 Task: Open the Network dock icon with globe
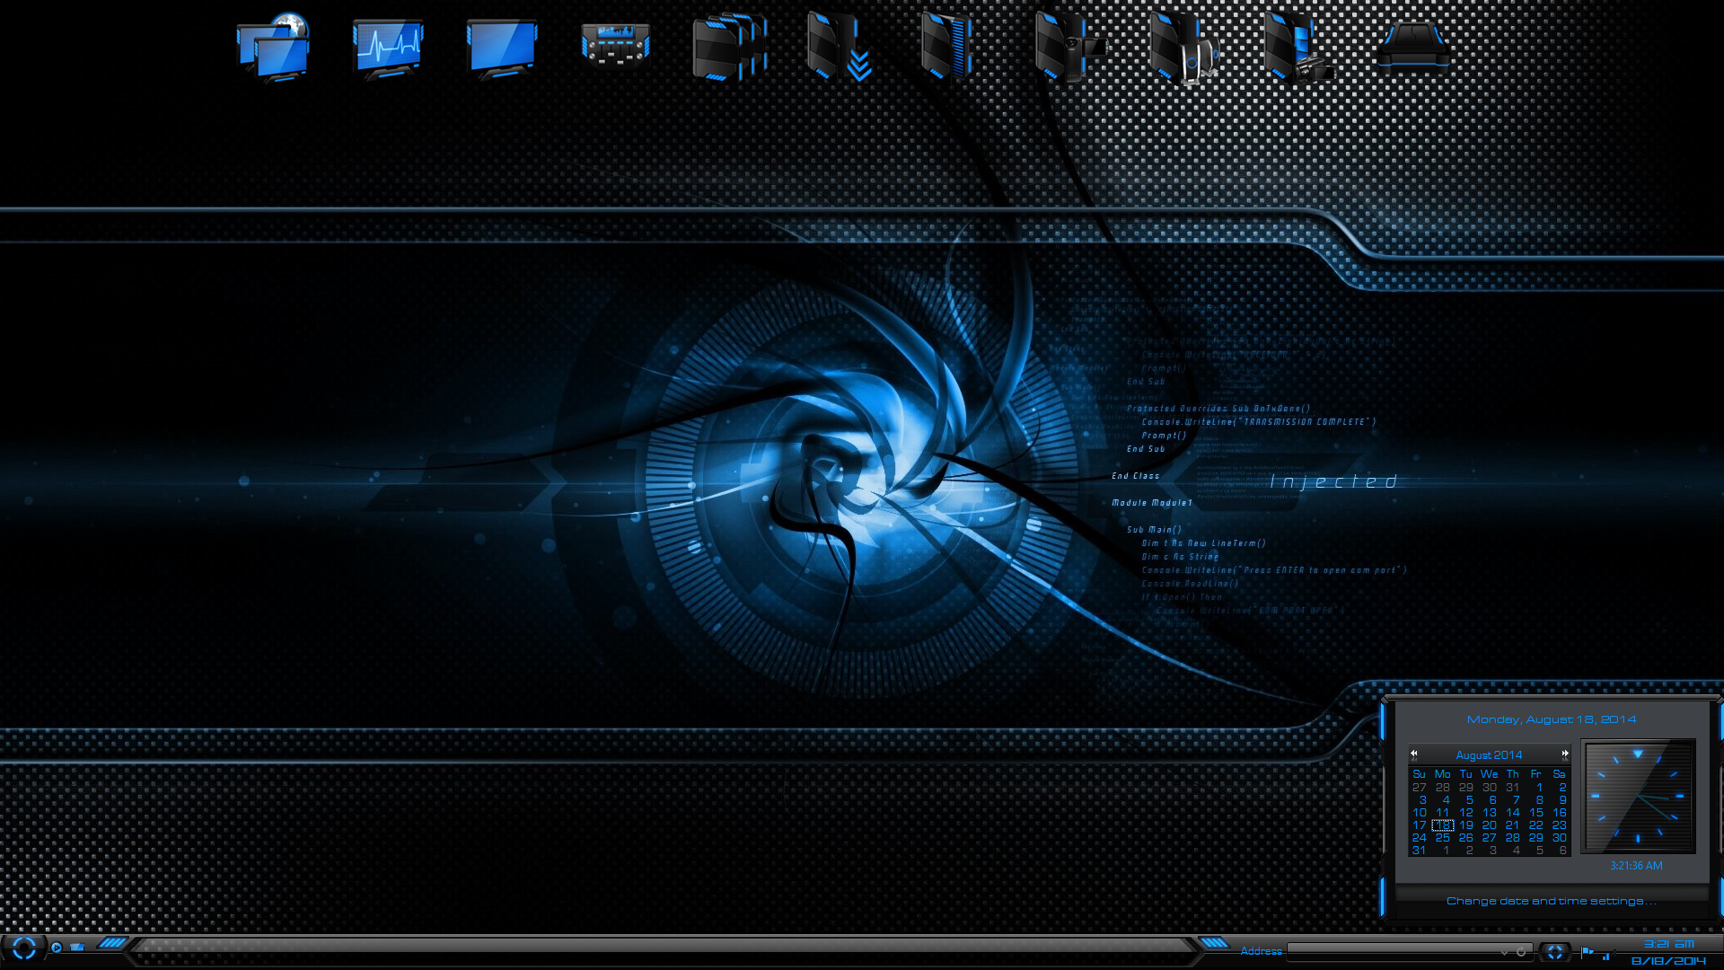pos(275,47)
